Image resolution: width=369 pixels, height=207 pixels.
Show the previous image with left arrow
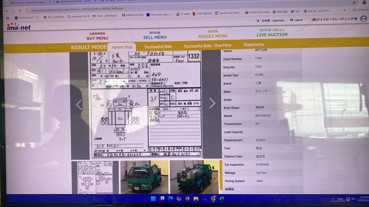coord(79,105)
